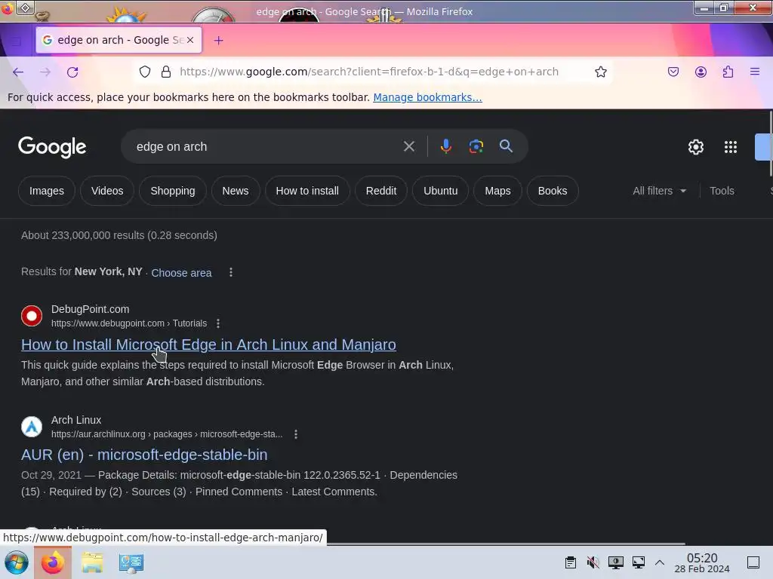Reload the current page
773x579 pixels.
tap(72, 72)
